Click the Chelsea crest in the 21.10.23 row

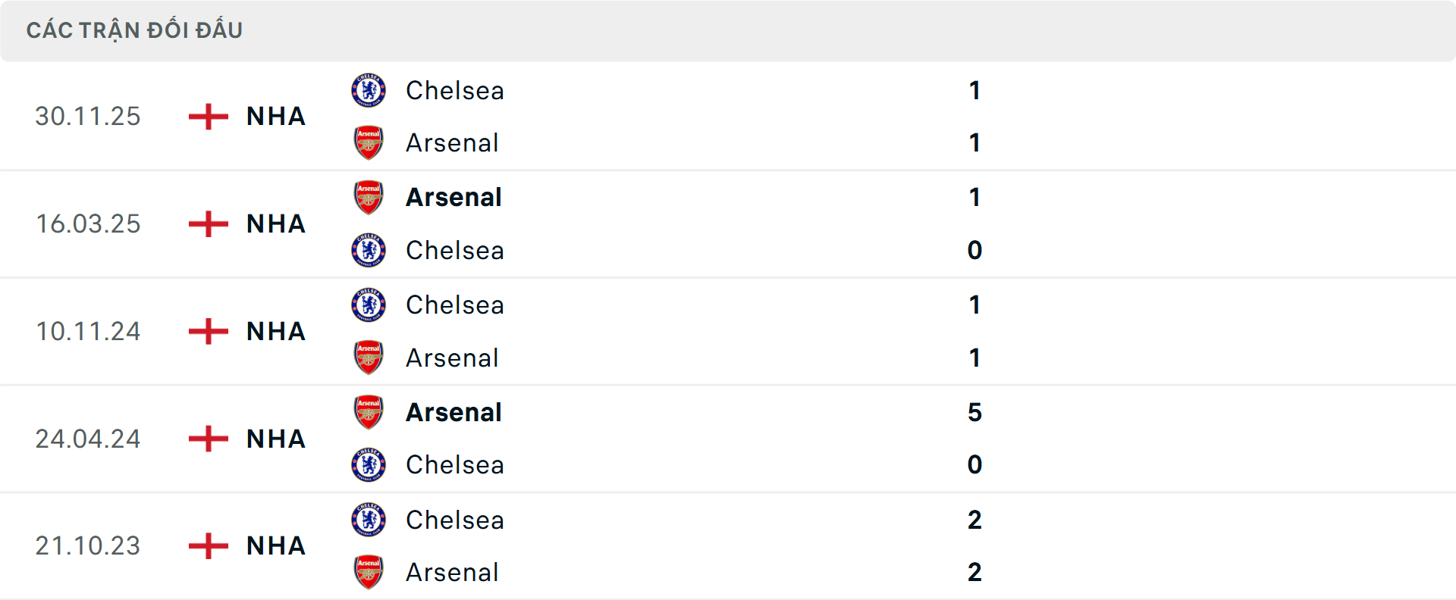(369, 520)
